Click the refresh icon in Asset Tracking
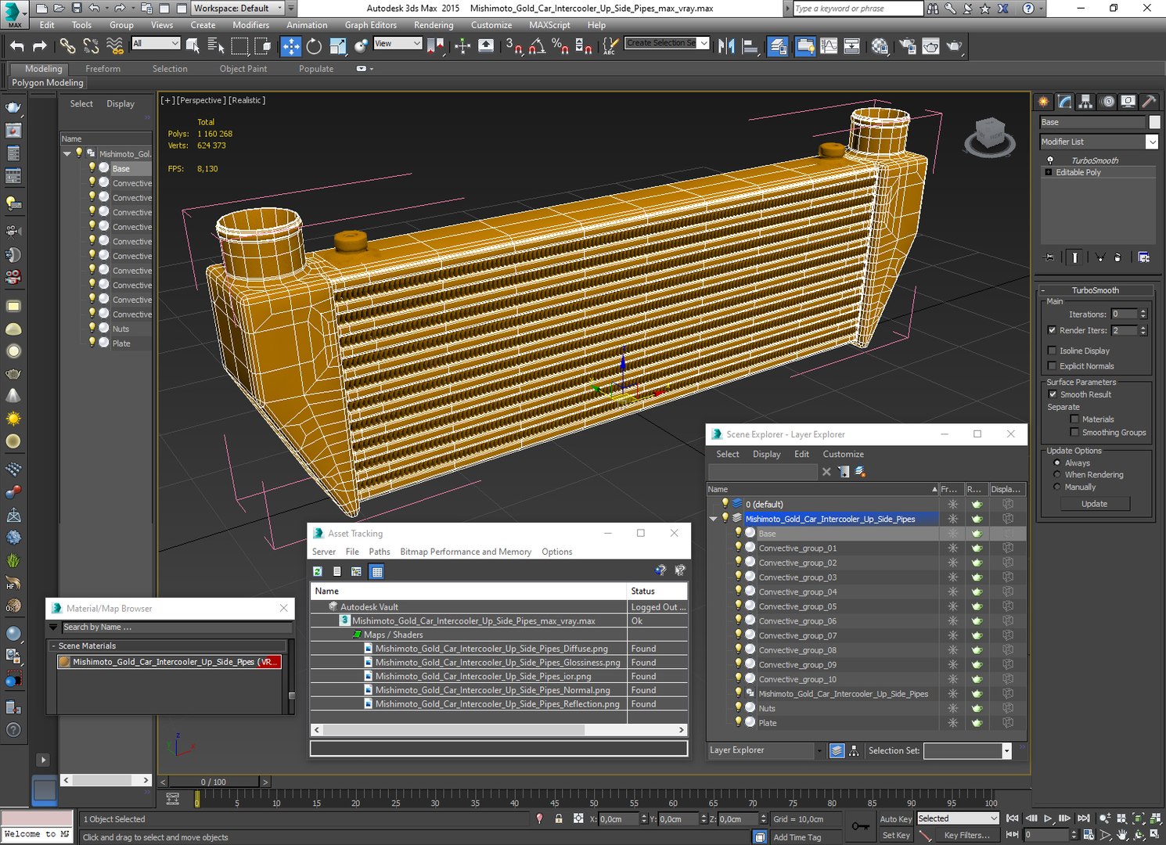The height and width of the screenshot is (845, 1166). (x=318, y=572)
